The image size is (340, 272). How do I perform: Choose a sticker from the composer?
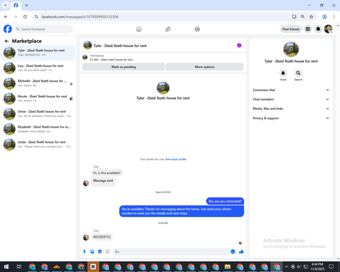click(100, 252)
